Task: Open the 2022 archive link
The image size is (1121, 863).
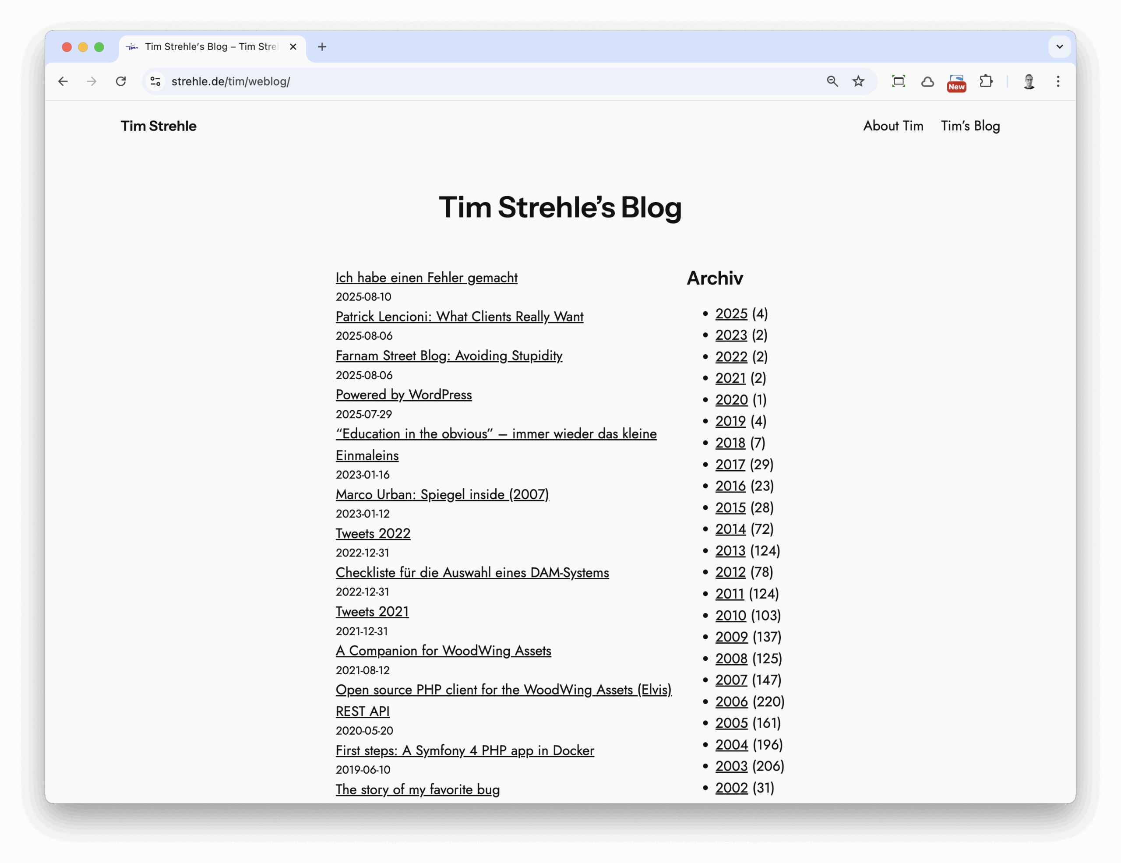Action: (x=731, y=356)
